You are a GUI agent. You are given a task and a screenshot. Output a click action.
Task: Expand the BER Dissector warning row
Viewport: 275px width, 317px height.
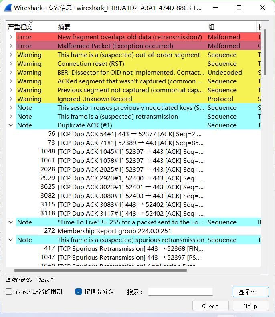click(x=11, y=73)
